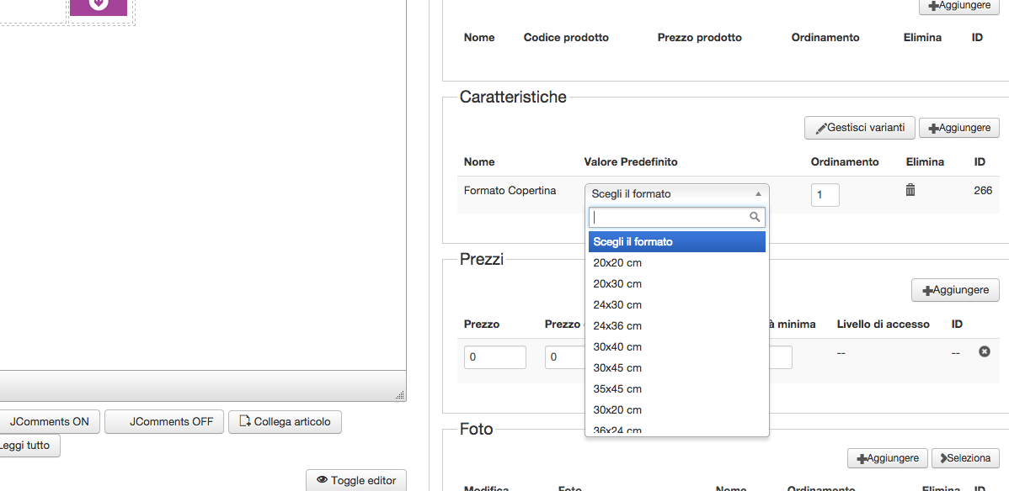Choose 24x36 cm from list
Screen dimensions: 1009x491
pos(617,326)
